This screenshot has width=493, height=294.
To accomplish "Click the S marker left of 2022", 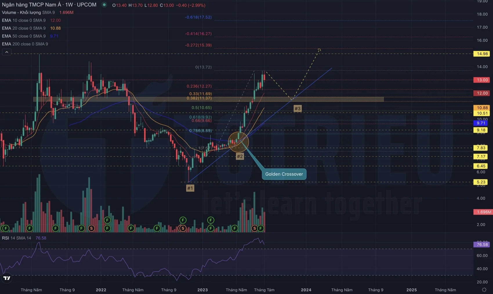I will coord(91,228).
